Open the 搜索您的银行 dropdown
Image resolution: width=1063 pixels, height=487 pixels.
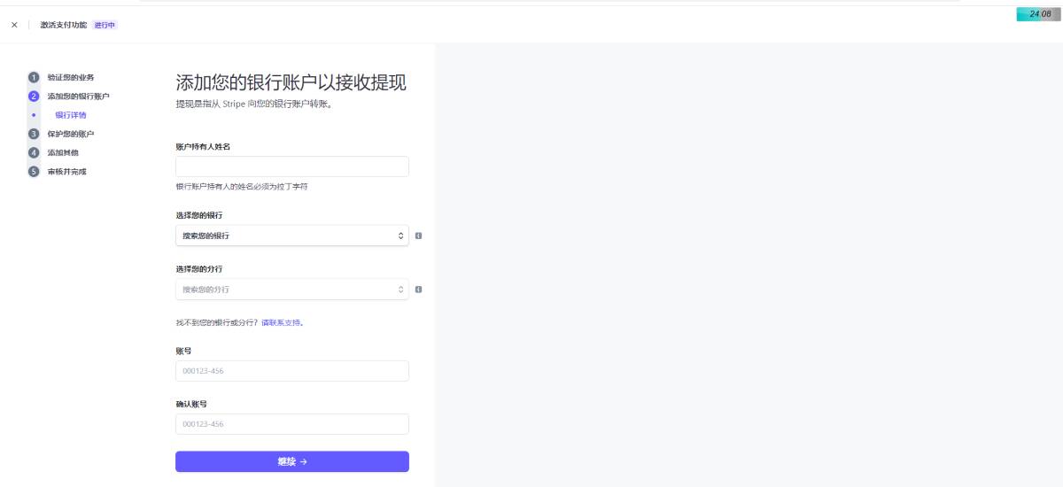(x=291, y=236)
